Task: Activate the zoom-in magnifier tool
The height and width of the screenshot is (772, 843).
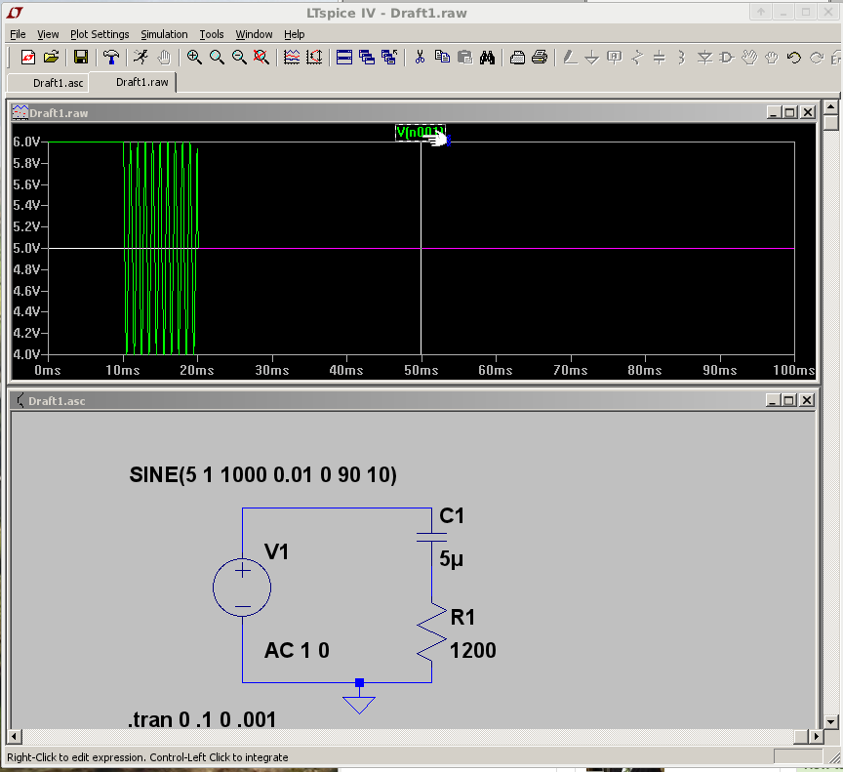Action: pyautogui.click(x=193, y=58)
